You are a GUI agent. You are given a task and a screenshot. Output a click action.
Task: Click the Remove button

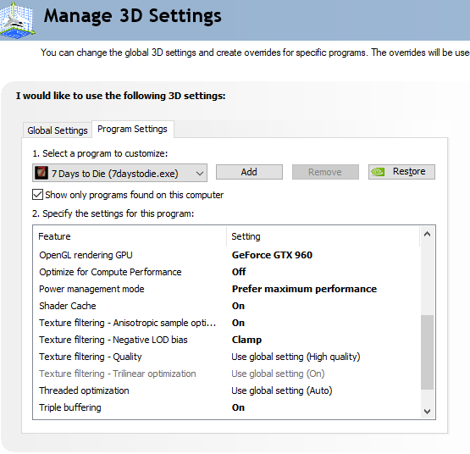click(x=325, y=172)
